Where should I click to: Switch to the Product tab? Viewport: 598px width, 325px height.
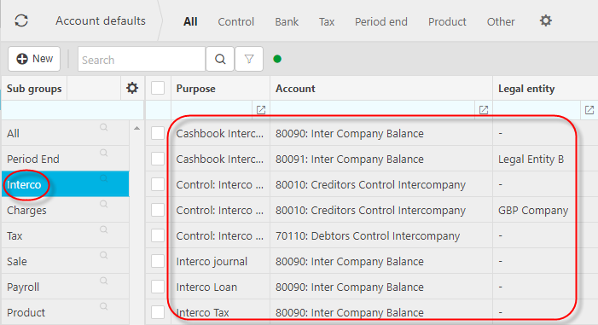pos(447,21)
